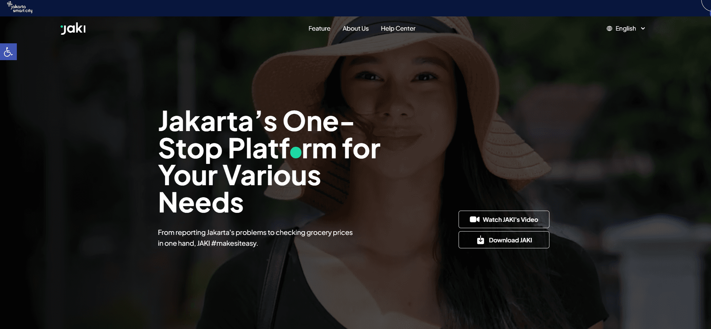Go to About Us page
711x329 pixels.
coord(356,28)
